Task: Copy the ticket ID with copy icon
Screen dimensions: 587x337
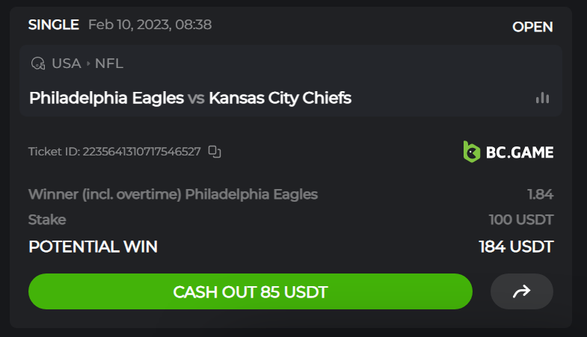Action: point(215,152)
